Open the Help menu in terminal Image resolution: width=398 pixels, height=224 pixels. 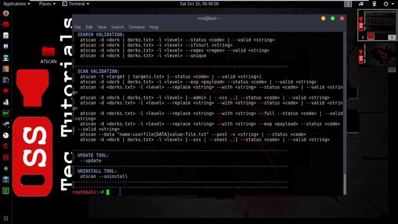pos(154,27)
